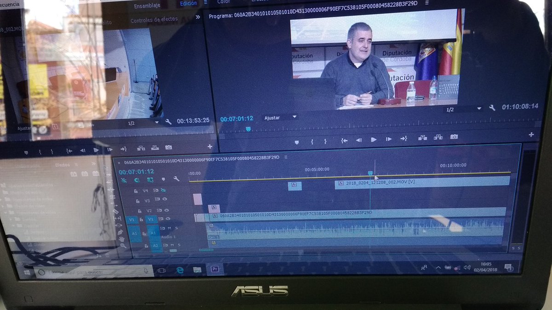Toggle V2 track output eye
The image size is (552, 310).
pyautogui.click(x=166, y=209)
